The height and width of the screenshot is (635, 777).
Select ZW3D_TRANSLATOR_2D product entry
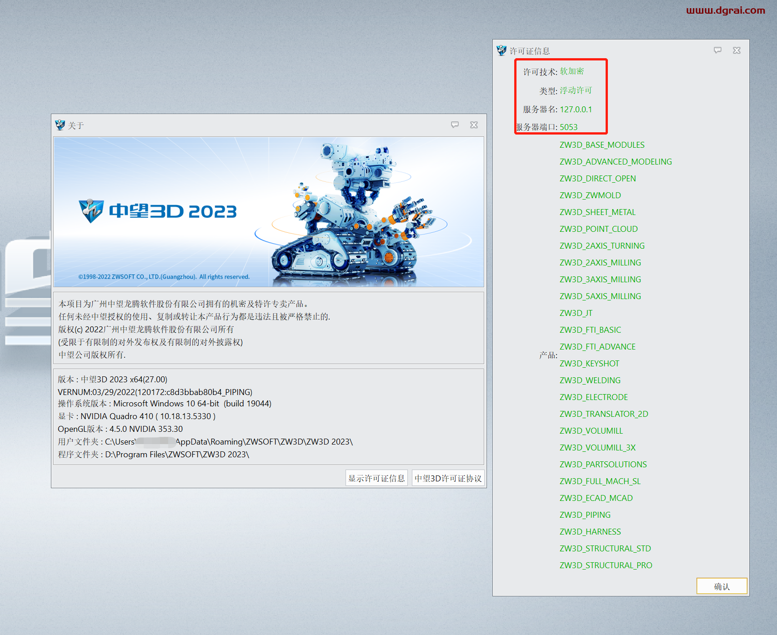coord(604,414)
